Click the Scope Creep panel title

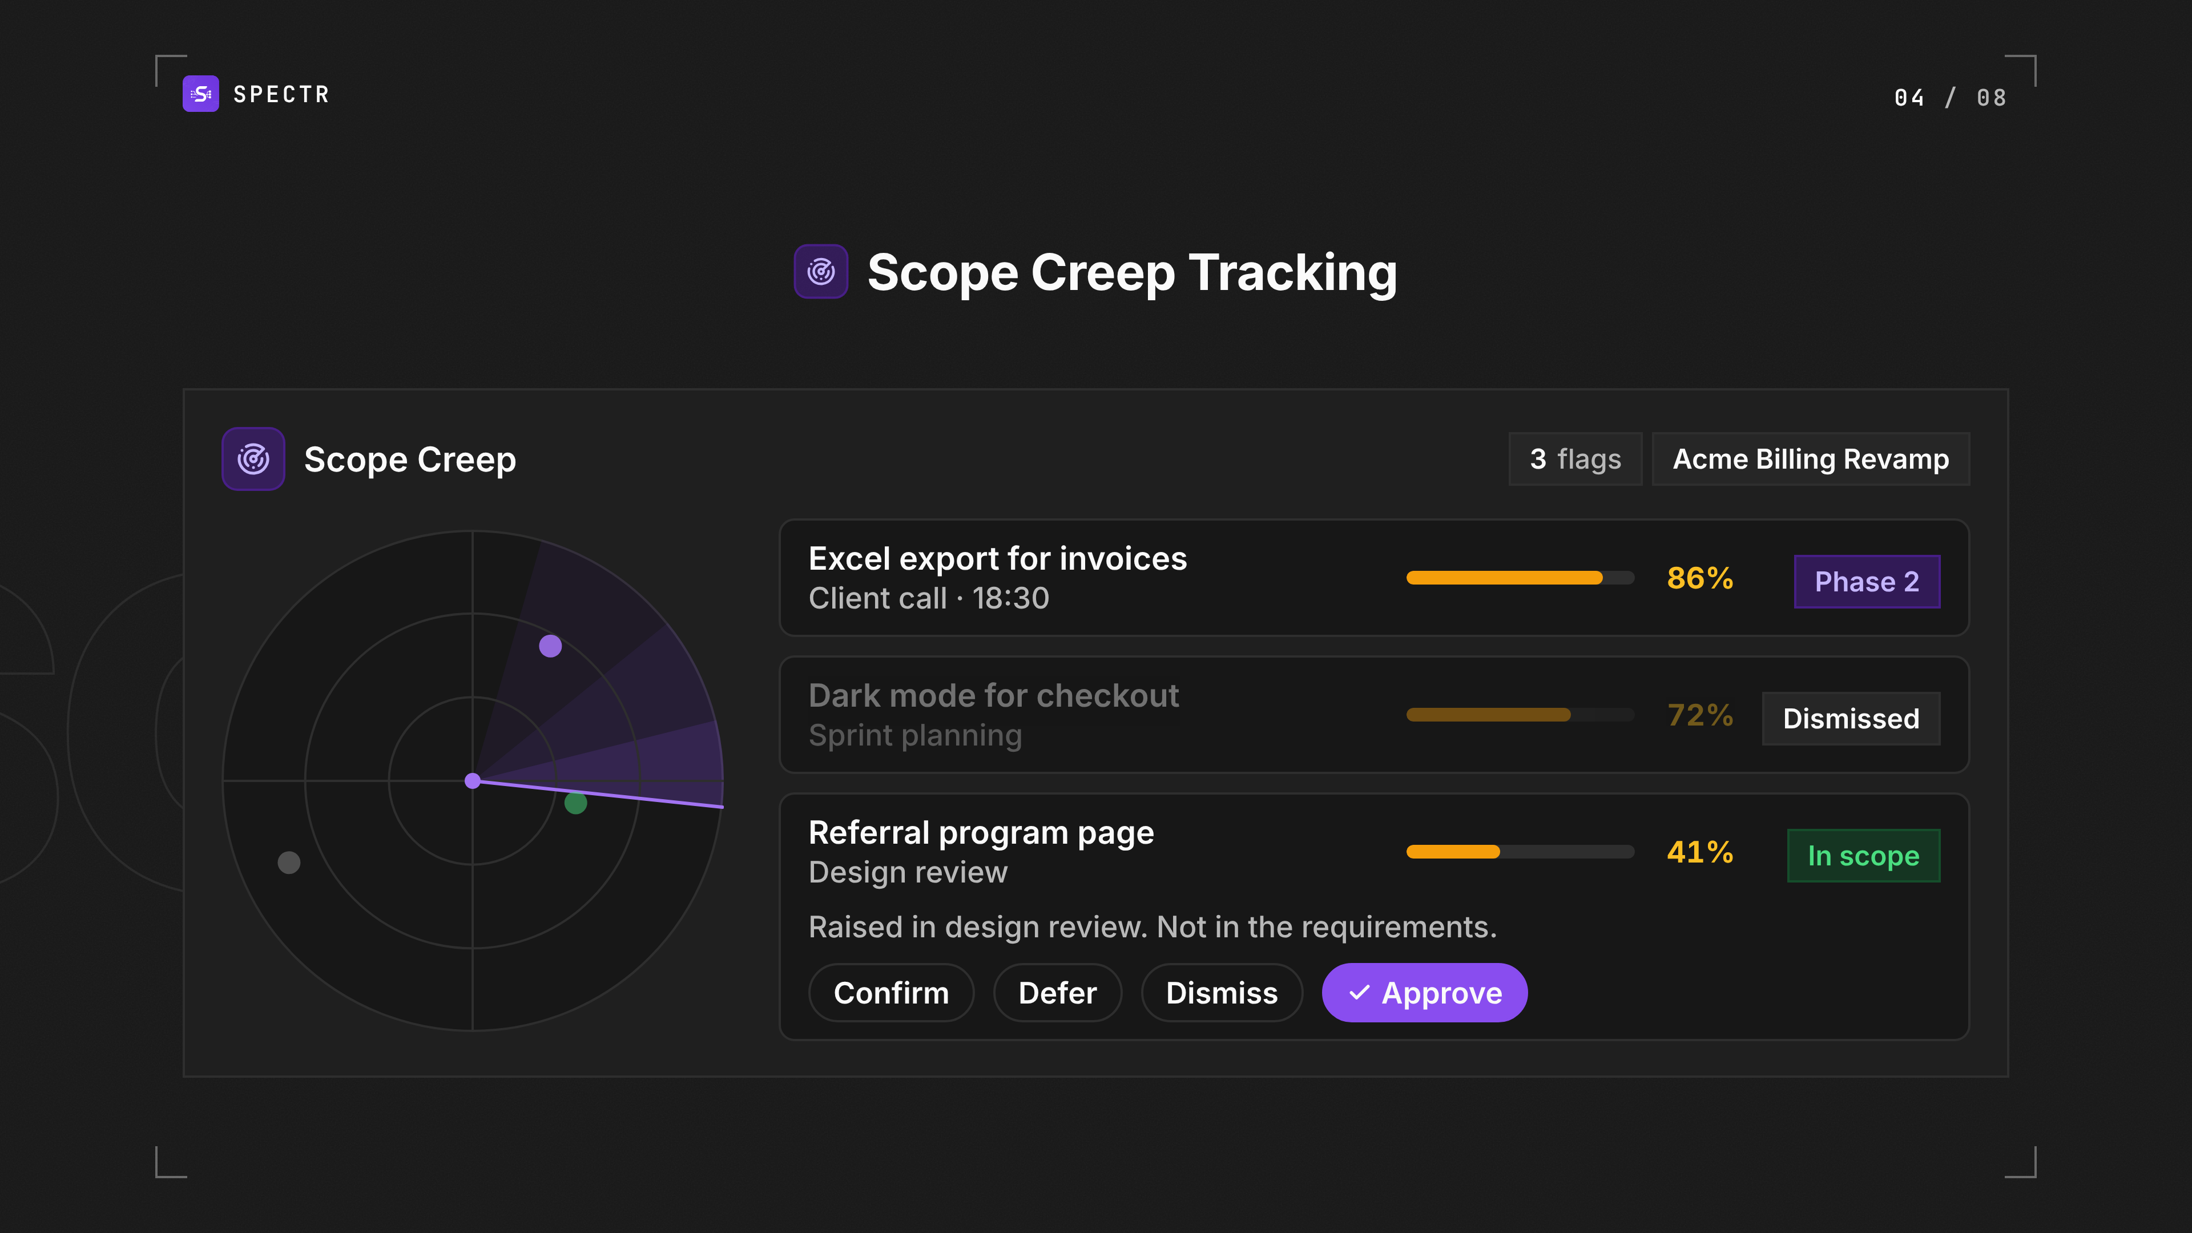click(410, 460)
